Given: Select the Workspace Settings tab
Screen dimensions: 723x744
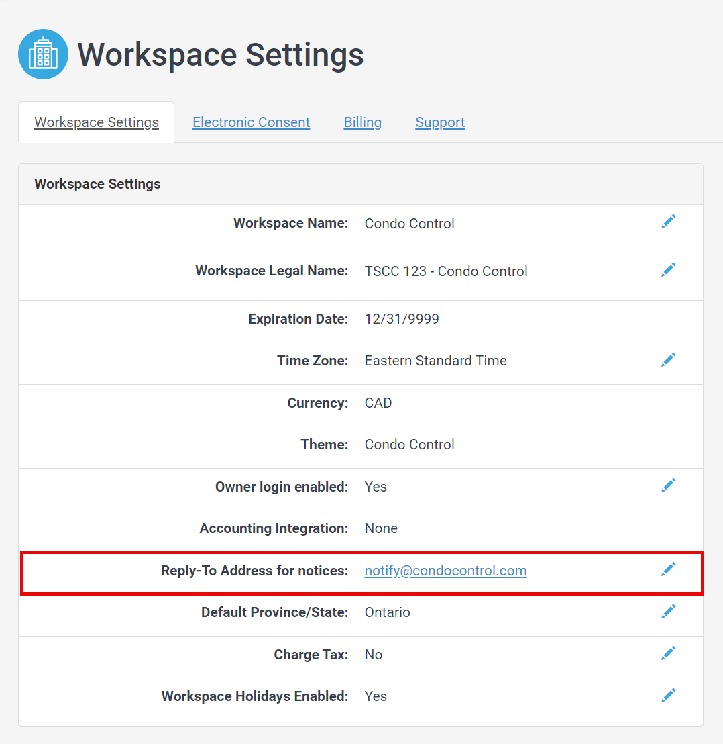Looking at the screenshot, I should (x=96, y=122).
